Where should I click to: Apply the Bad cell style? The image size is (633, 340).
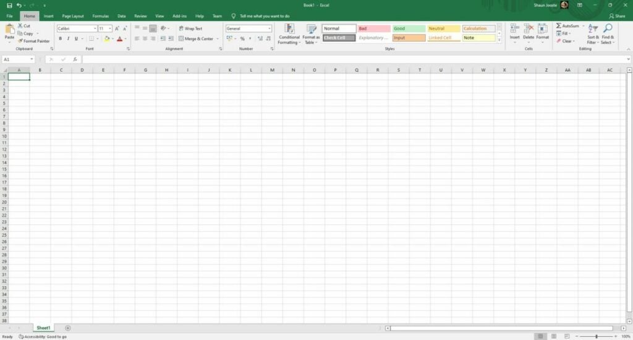click(x=374, y=28)
